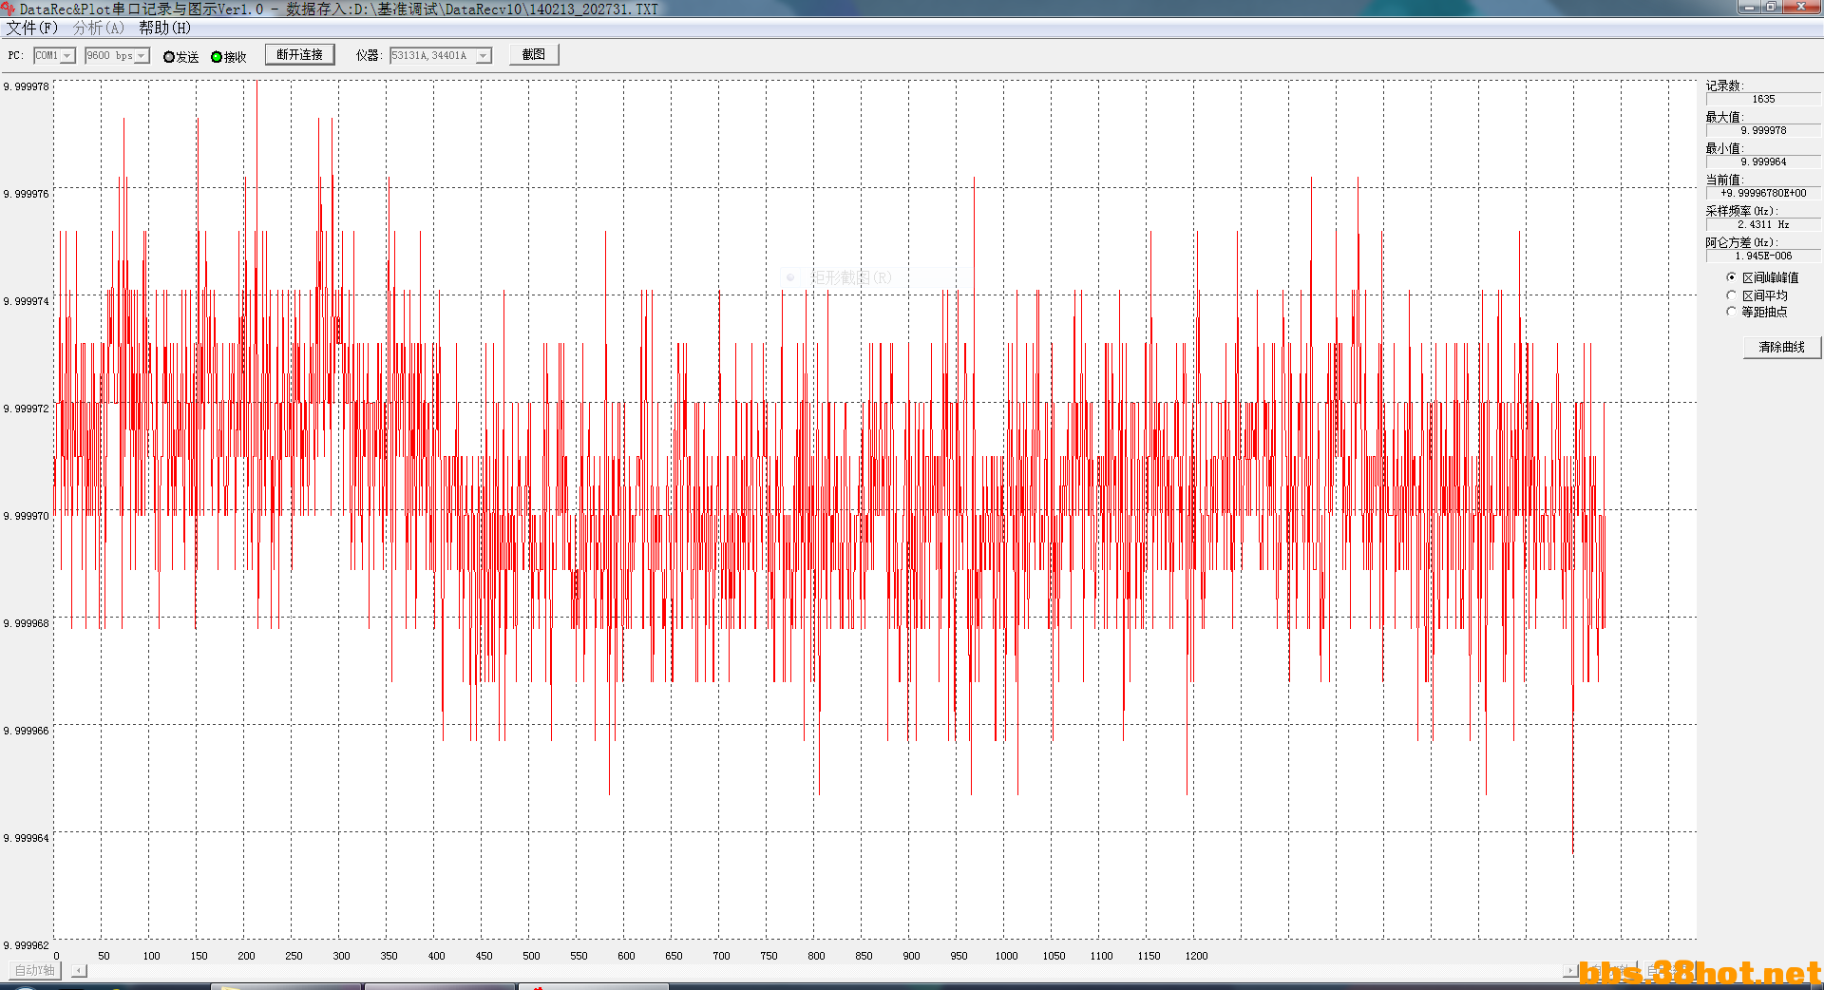
Task: Click the 仪器 label
Action: point(369,56)
